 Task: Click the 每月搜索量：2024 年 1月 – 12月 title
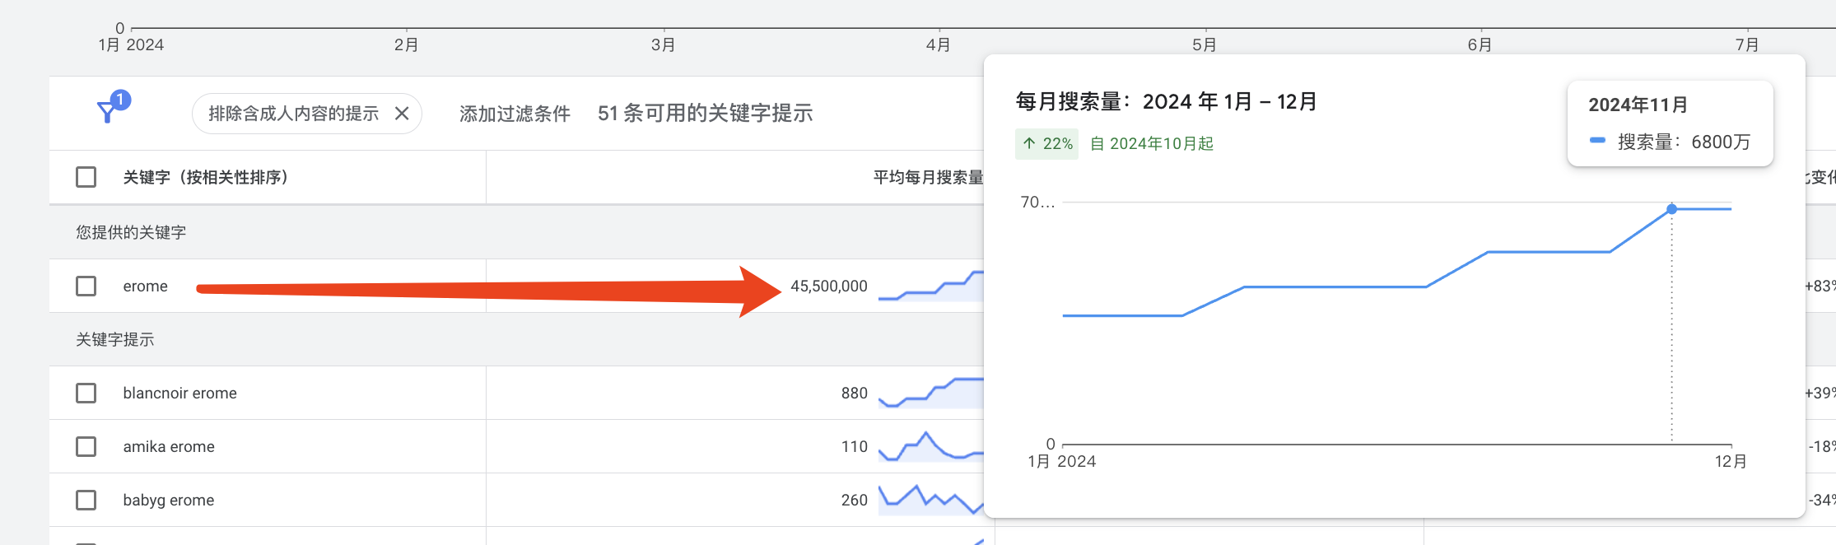coord(1166,101)
